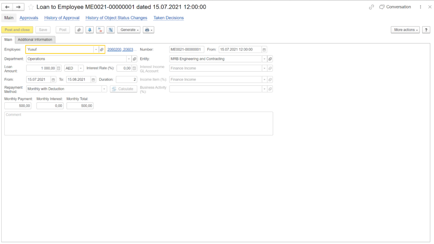
Task: Open the calendar picker for the To date
Action: click(93, 79)
